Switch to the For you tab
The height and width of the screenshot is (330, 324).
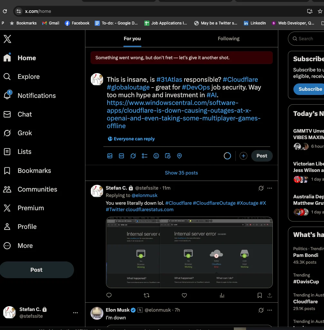tap(132, 39)
